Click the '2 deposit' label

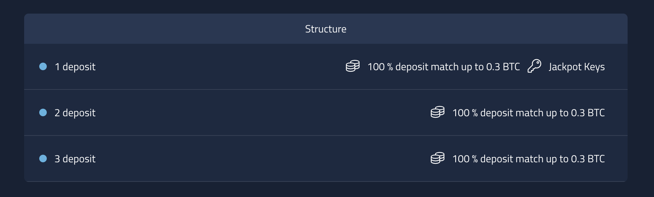(75, 113)
